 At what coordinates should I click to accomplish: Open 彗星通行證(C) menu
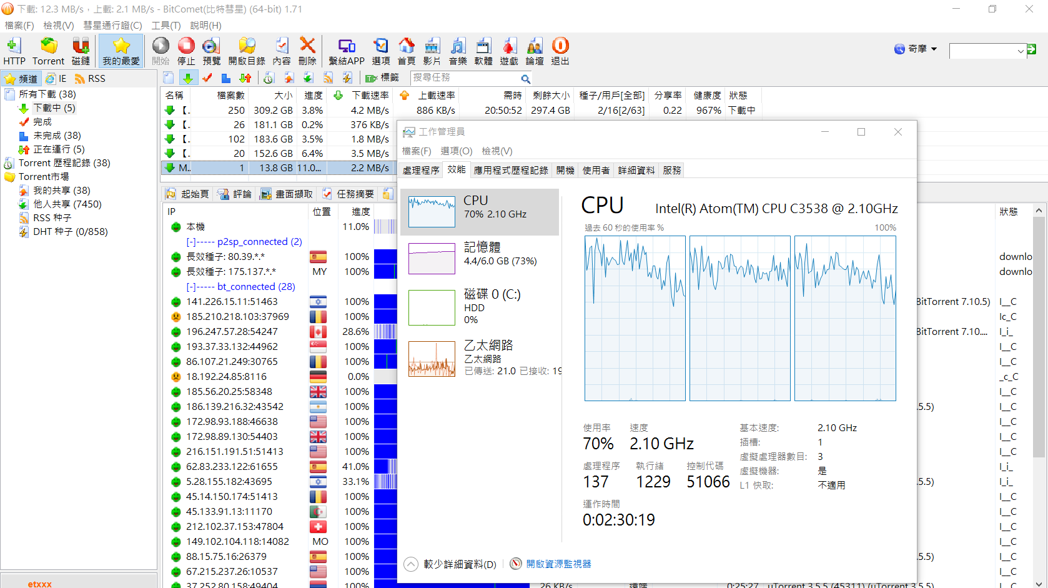coord(112,26)
